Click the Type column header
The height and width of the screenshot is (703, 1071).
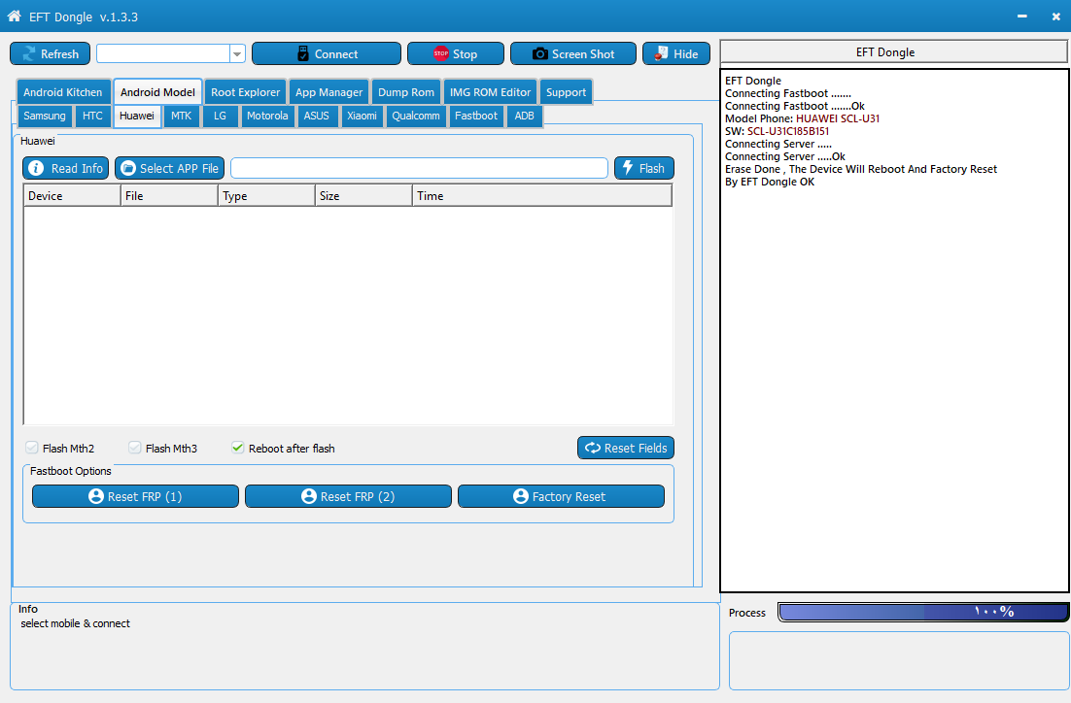266,196
